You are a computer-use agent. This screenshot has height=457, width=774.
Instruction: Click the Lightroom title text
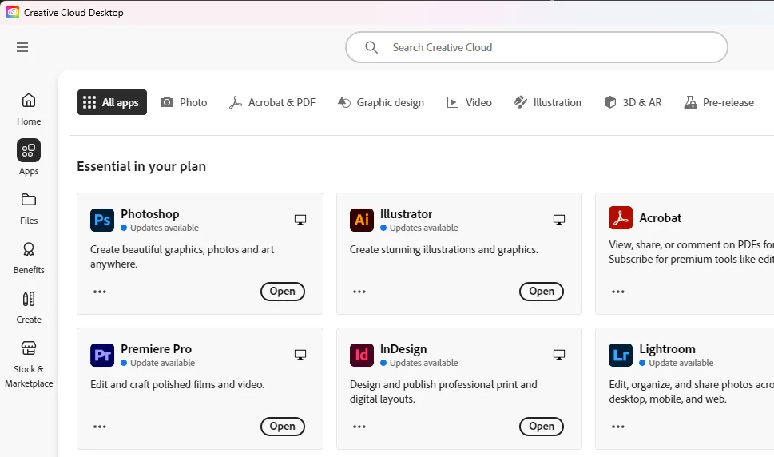[668, 349]
